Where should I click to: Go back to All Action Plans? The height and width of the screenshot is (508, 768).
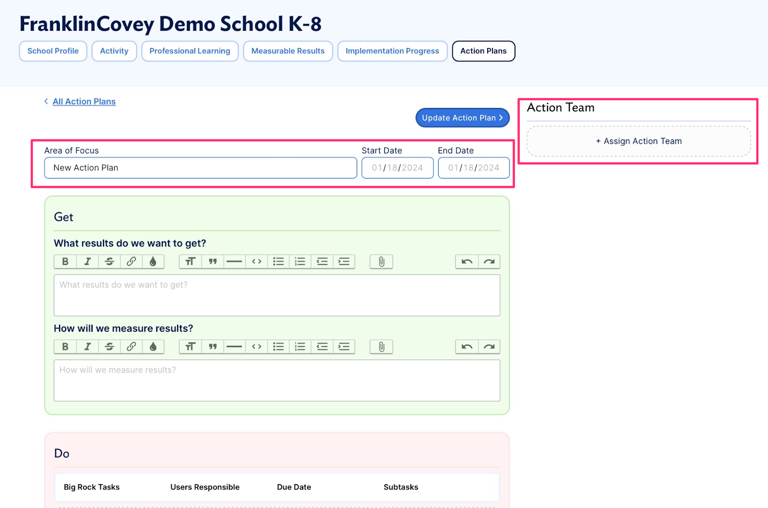(84, 102)
